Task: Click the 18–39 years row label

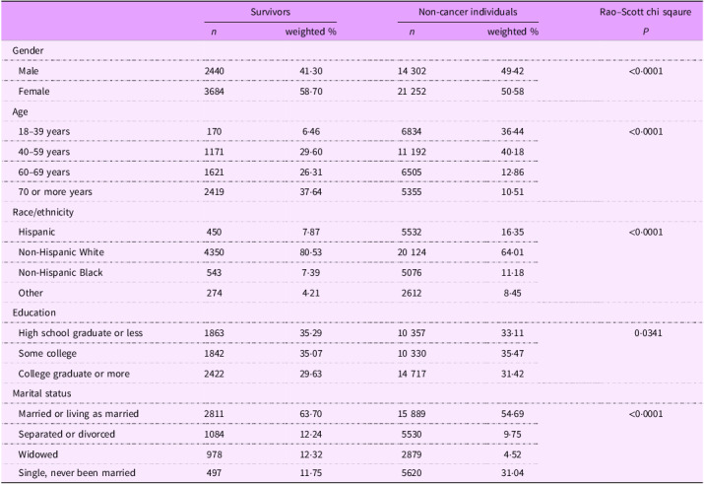Action: (44, 131)
